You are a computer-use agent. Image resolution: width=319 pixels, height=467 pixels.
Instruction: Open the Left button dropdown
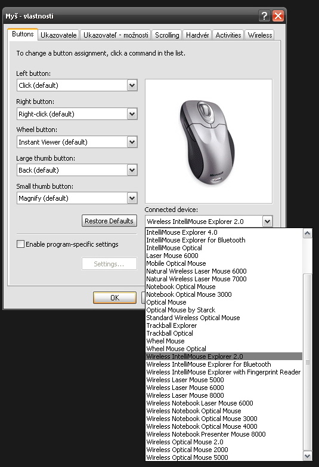pyautogui.click(x=132, y=85)
